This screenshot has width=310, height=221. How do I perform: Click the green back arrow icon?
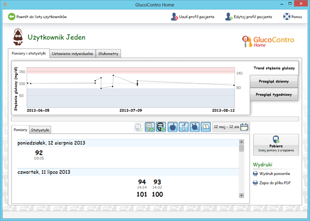(x=11, y=17)
